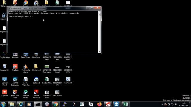Select the VLC media player desktop icon
The width and height of the screenshot is (191, 107).
pos(26,69)
